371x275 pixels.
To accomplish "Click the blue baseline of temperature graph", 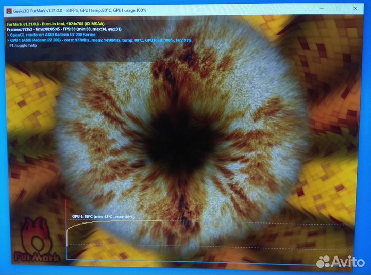I will pyautogui.click(x=206, y=268).
